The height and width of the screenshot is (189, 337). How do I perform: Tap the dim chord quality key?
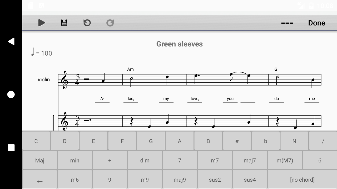tap(145, 160)
